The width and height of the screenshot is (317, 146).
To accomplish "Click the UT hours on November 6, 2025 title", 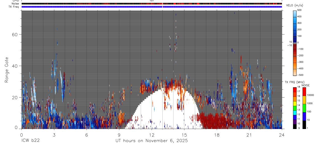I will click(x=152, y=141).
